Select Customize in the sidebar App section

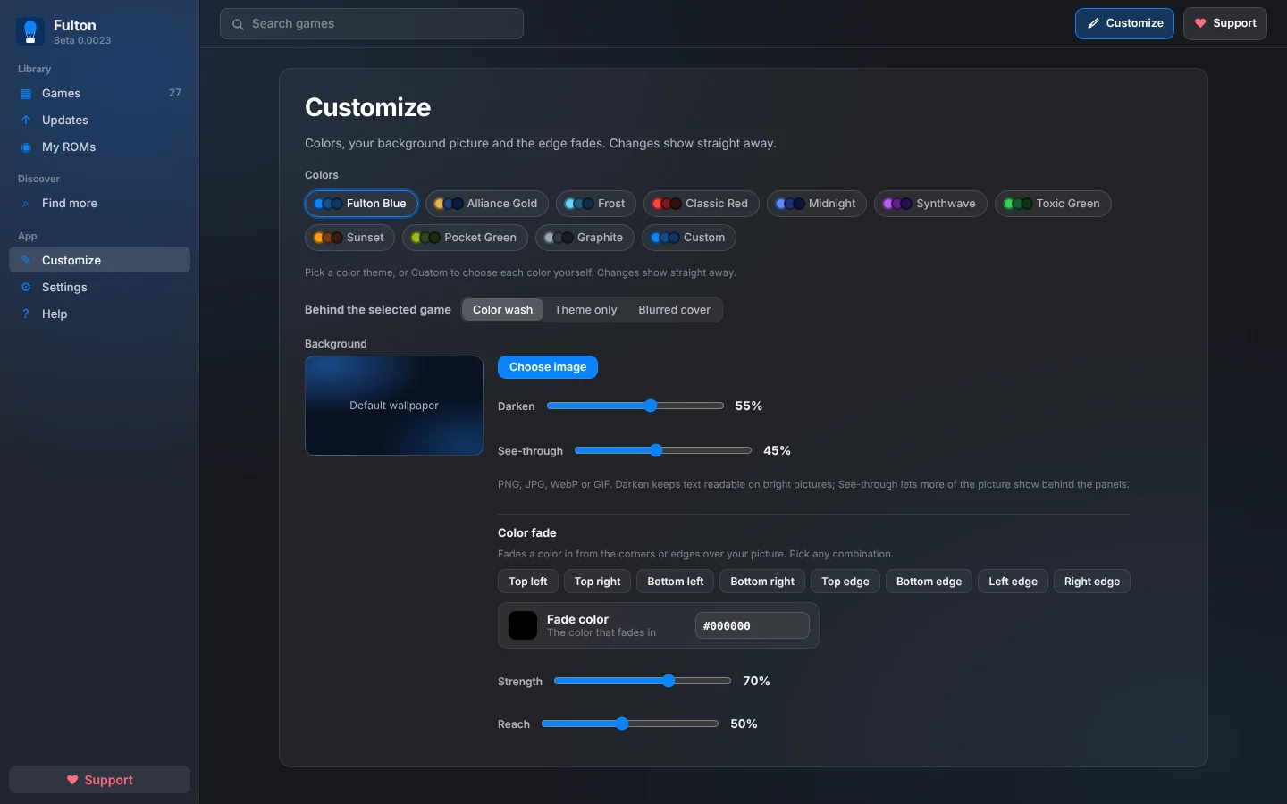coord(99,260)
